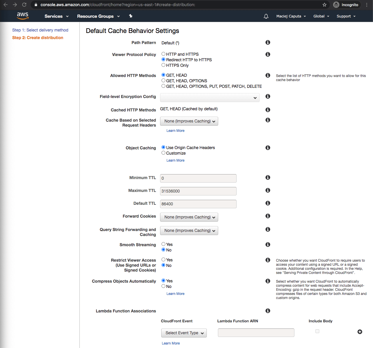The image size is (373, 348).
Task: Select the HTTPS Only radio button
Action: (x=164, y=65)
